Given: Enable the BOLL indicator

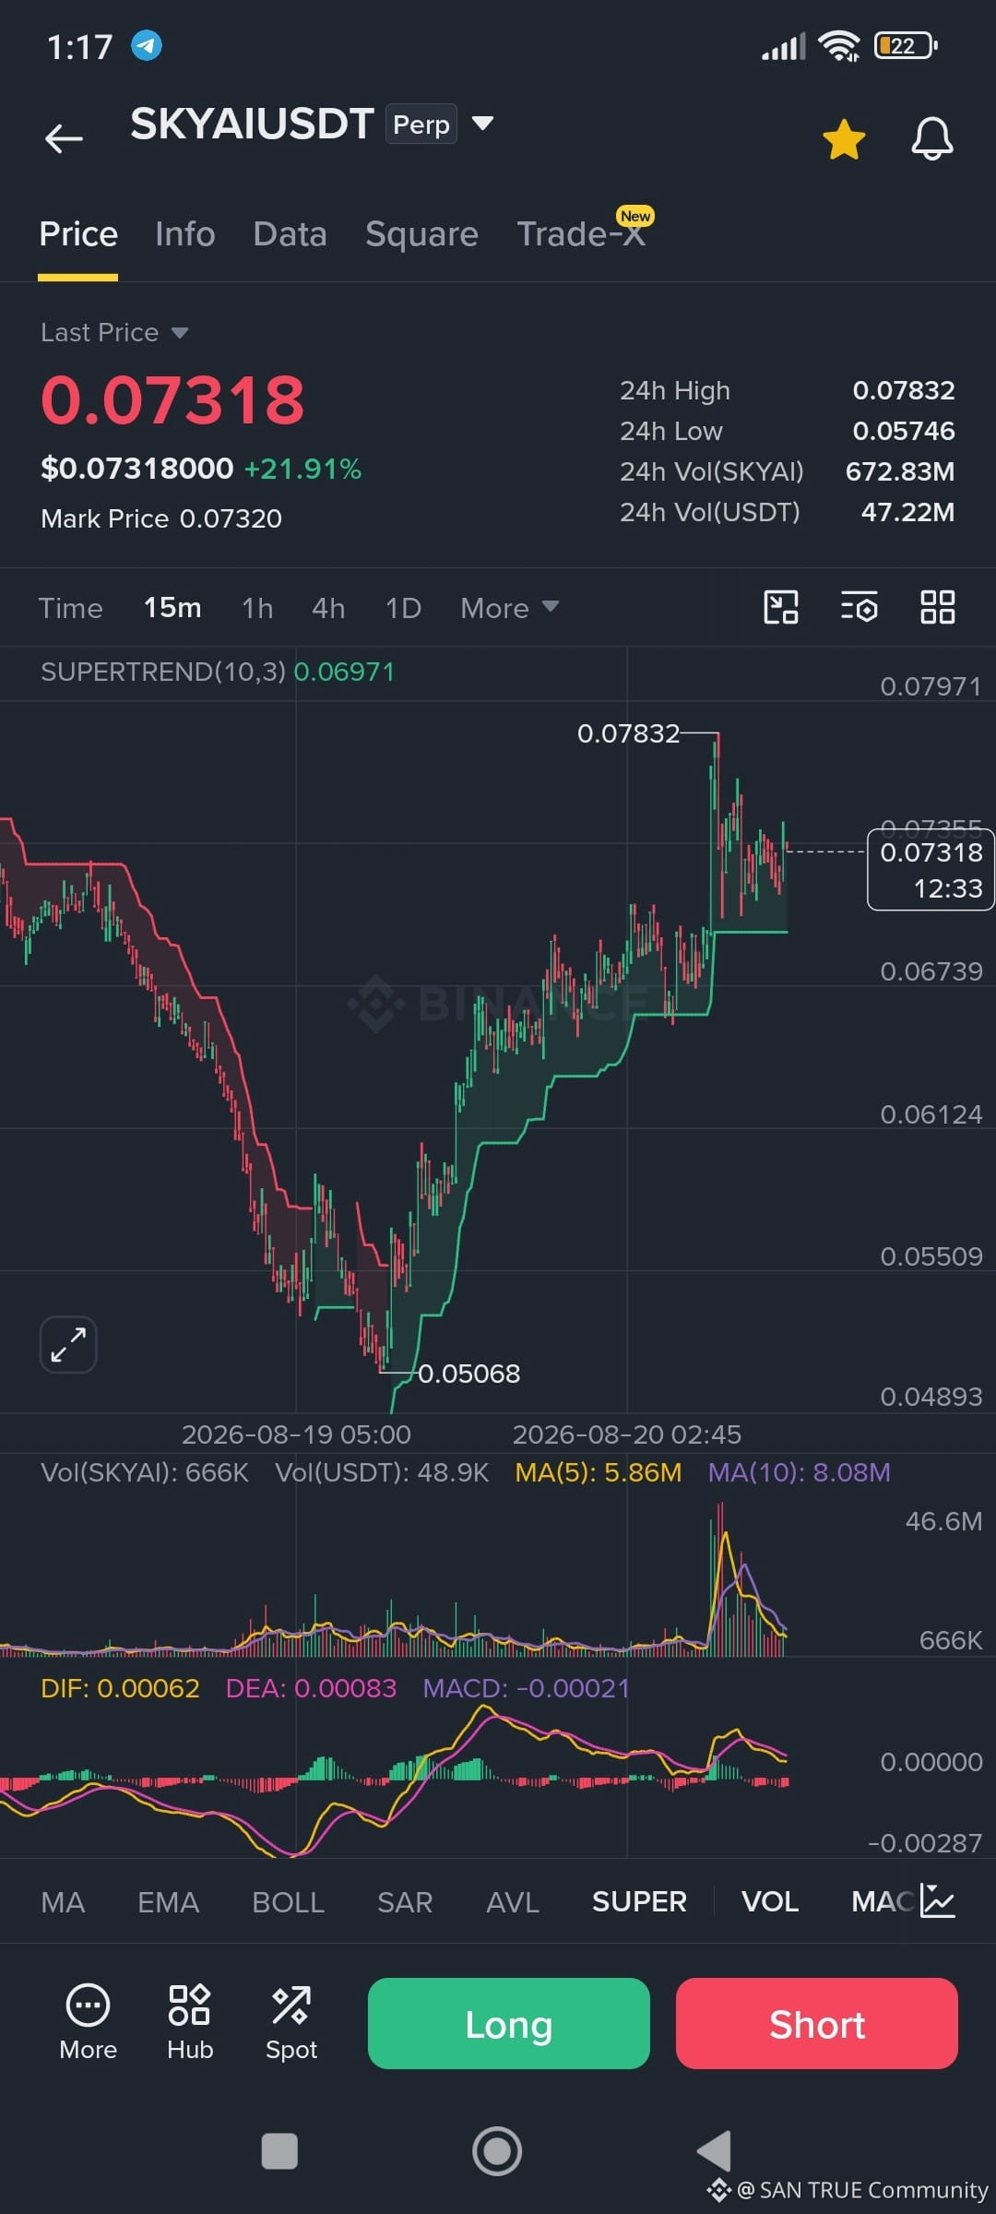Looking at the screenshot, I should (x=289, y=1901).
